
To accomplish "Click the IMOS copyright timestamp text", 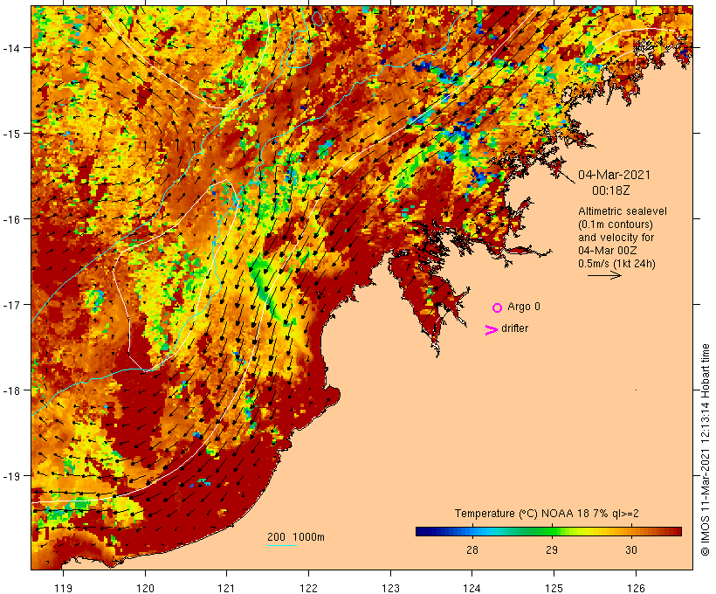I will 705,450.
